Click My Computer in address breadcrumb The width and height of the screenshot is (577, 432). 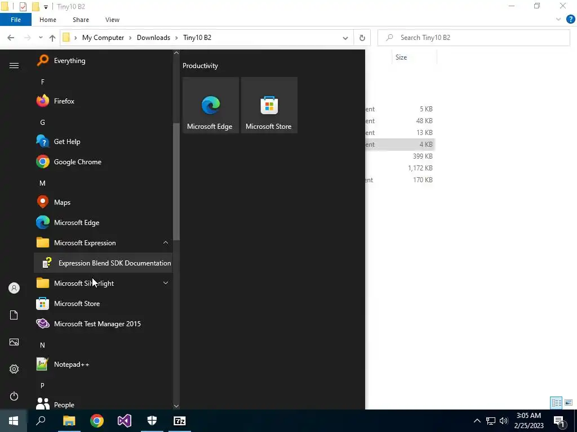(103, 38)
